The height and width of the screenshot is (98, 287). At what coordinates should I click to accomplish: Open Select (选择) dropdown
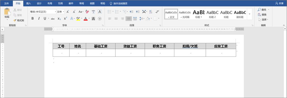point(263,20)
